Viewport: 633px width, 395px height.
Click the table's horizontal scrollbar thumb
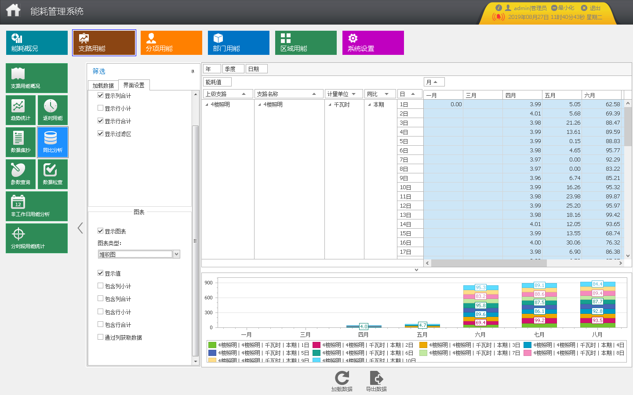pos(489,263)
